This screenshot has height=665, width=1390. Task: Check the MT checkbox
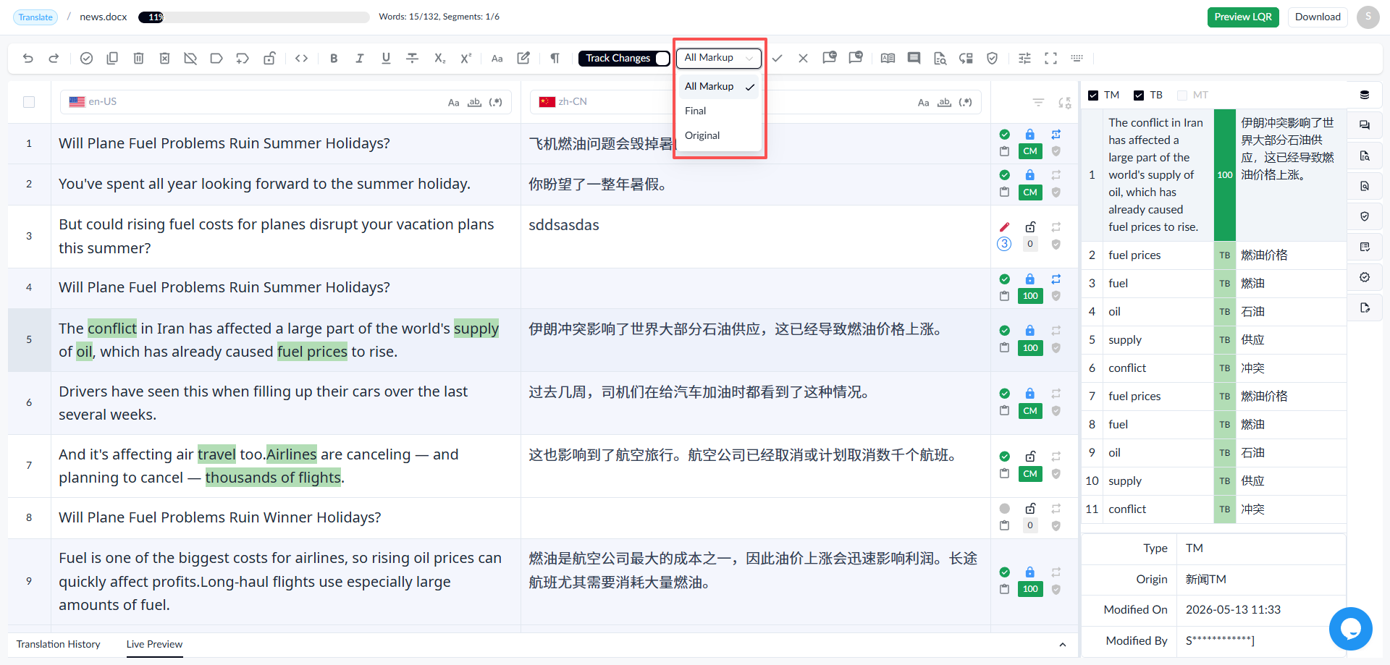pos(1182,96)
